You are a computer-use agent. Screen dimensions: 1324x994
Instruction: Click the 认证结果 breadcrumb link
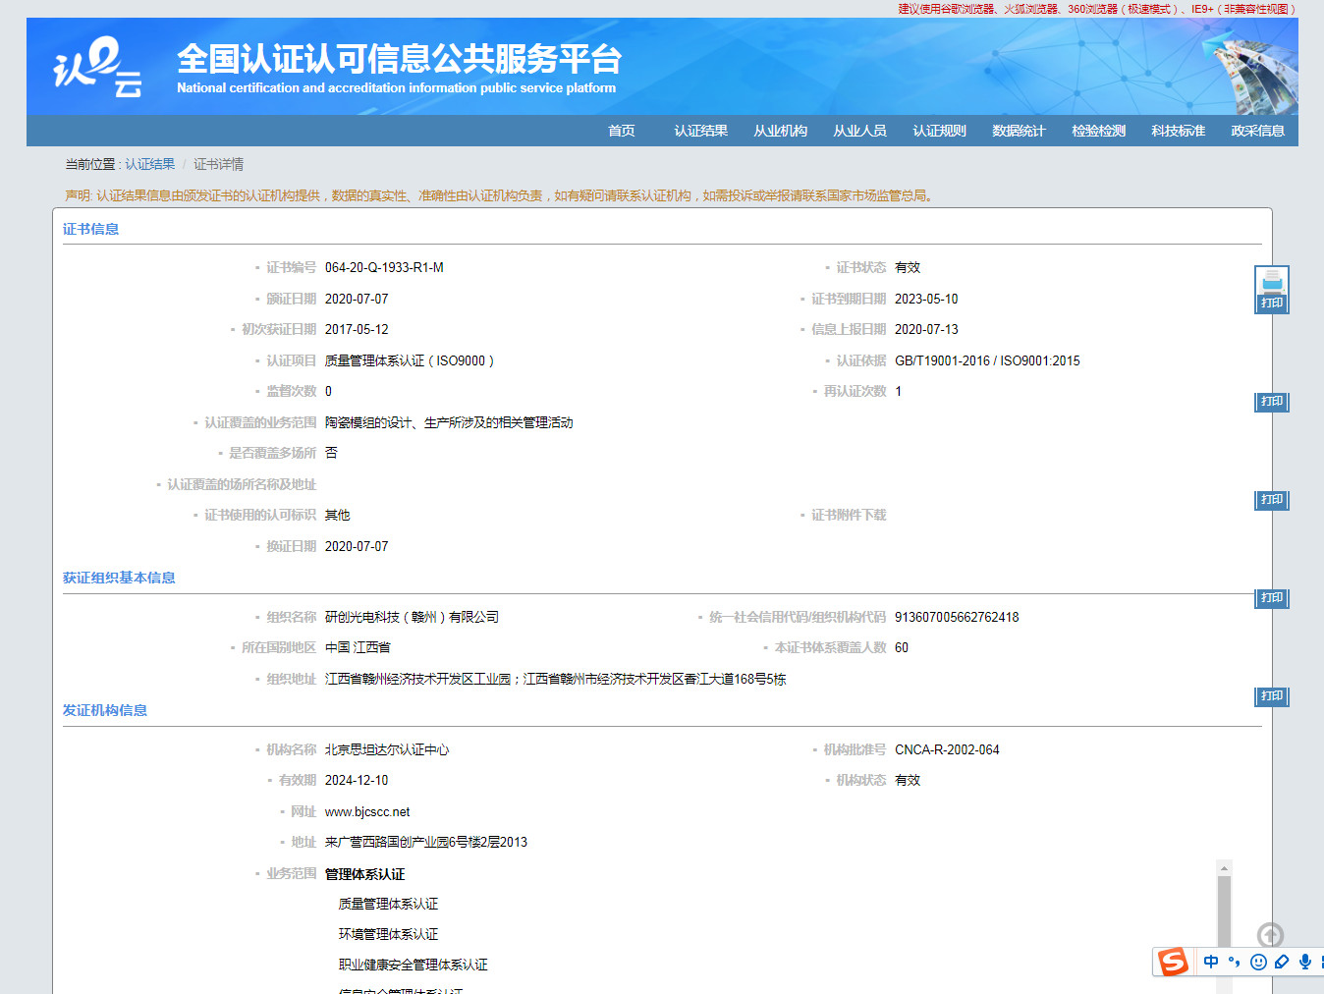(x=149, y=164)
